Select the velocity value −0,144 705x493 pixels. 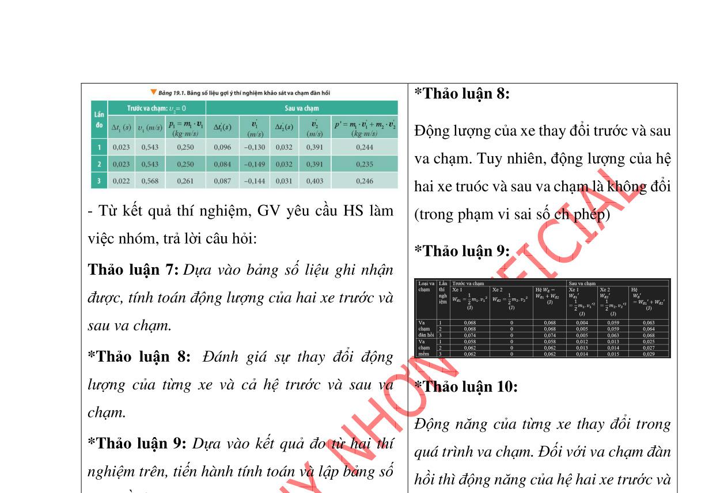(x=254, y=181)
